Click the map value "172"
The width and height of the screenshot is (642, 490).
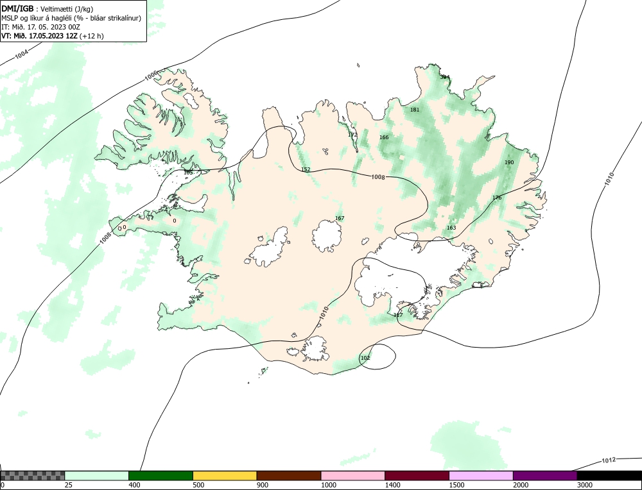pyautogui.click(x=352, y=135)
